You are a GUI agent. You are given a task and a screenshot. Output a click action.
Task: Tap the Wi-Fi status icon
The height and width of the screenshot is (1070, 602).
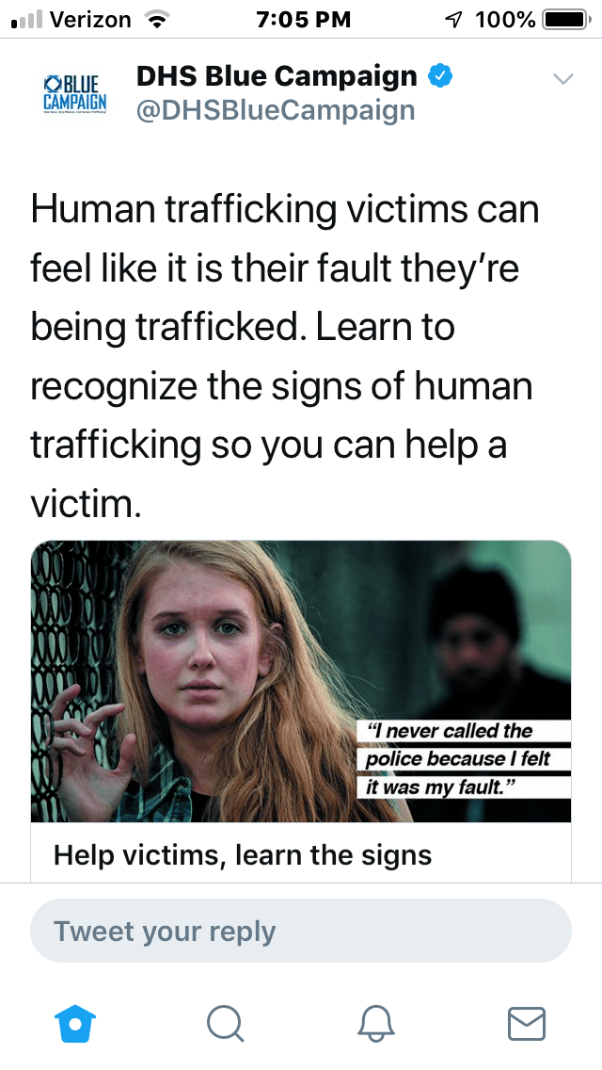[x=157, y=20]
